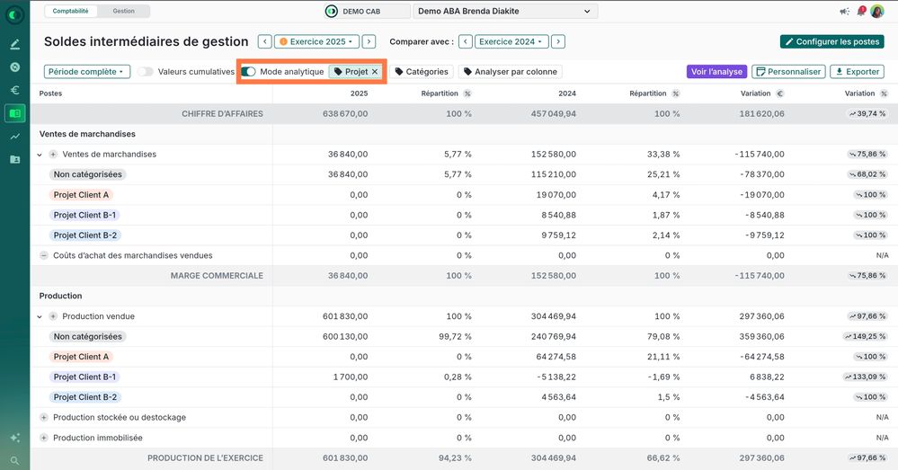Open the euro icon in sidebar
Viewport: 898px width, 470px height.
pyautogui.click(x=15, y=90)
